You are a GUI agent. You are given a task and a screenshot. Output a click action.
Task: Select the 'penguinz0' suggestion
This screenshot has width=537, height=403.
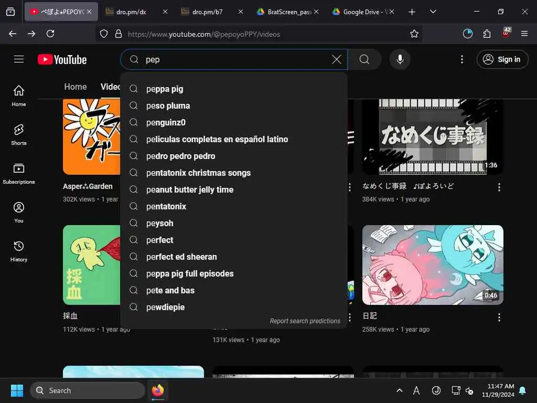click(234, 123)
